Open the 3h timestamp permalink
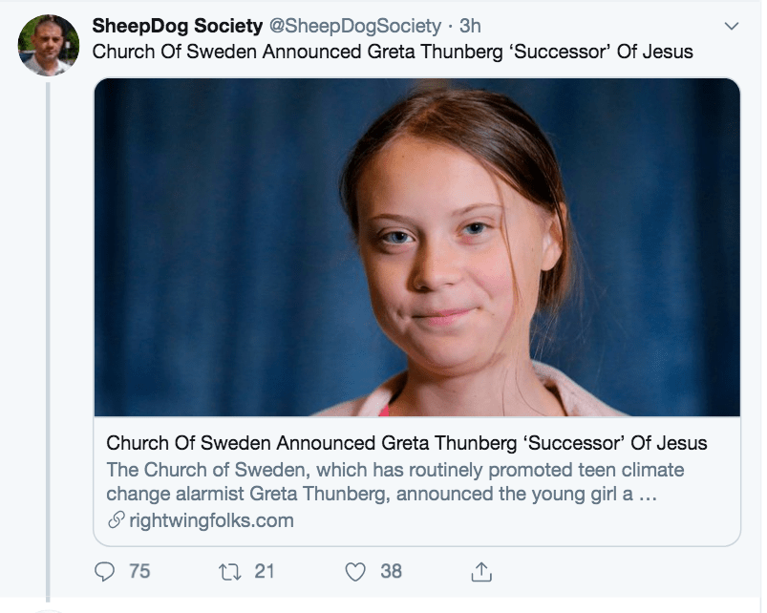767x613 pixels. (470, 26)
